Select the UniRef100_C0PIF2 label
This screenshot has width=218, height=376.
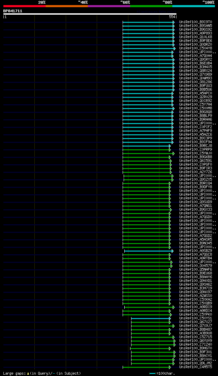click(196, 127)
